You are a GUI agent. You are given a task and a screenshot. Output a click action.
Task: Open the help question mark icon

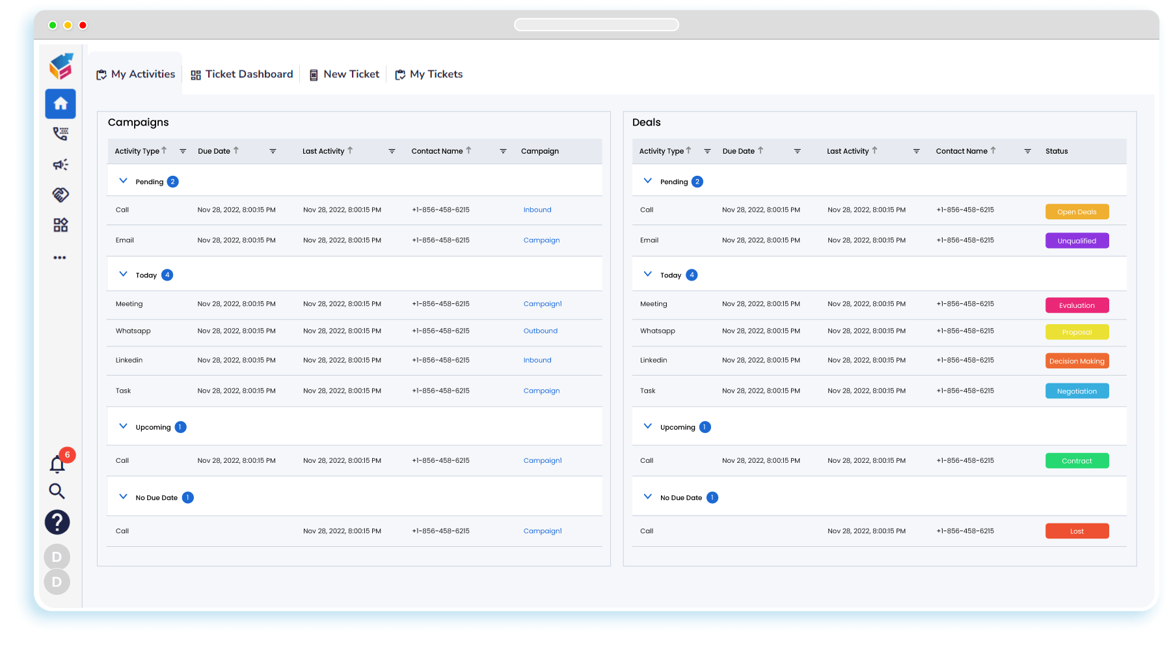coord(57,522)
